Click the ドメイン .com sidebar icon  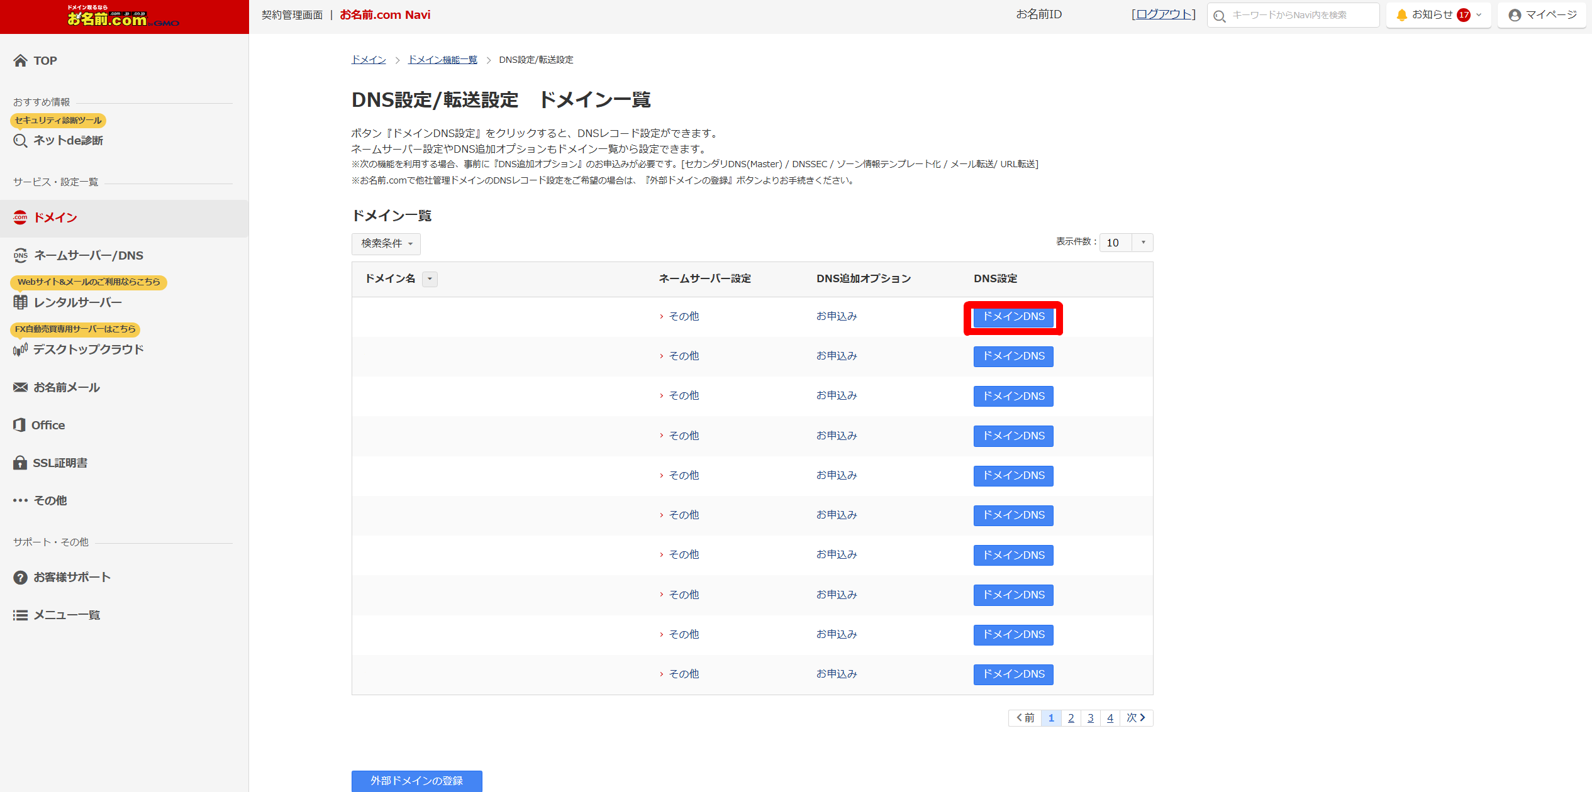point(20,217)
